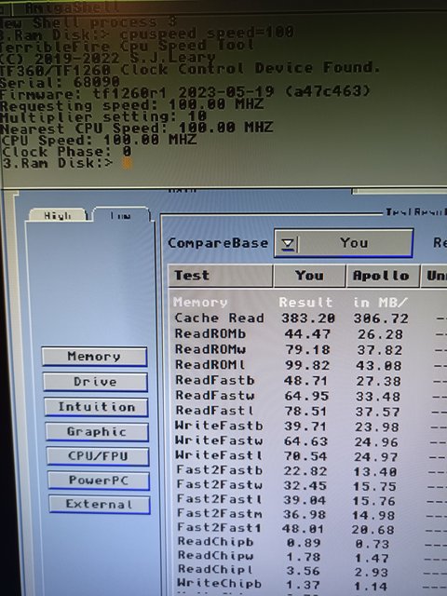Screen dimensions: 447x596
Task: Open the Drive test category
Action: (x=95, y=381)
